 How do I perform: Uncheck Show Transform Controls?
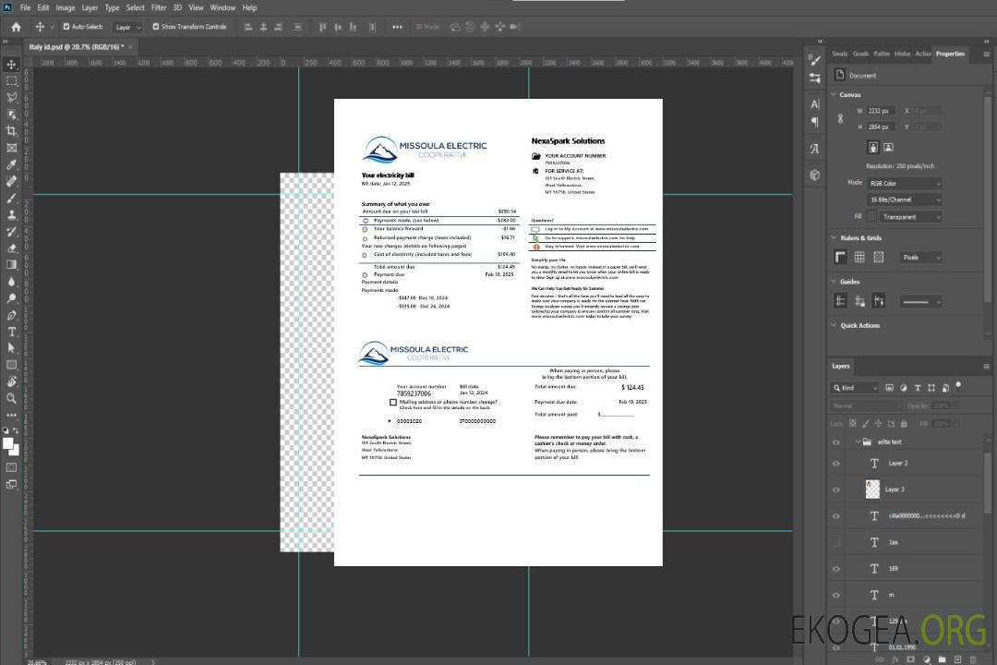[x=156, y=27]
